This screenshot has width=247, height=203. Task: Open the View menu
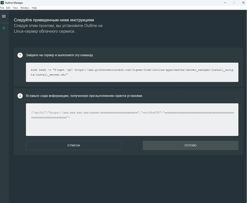click(x=15, y=8)
